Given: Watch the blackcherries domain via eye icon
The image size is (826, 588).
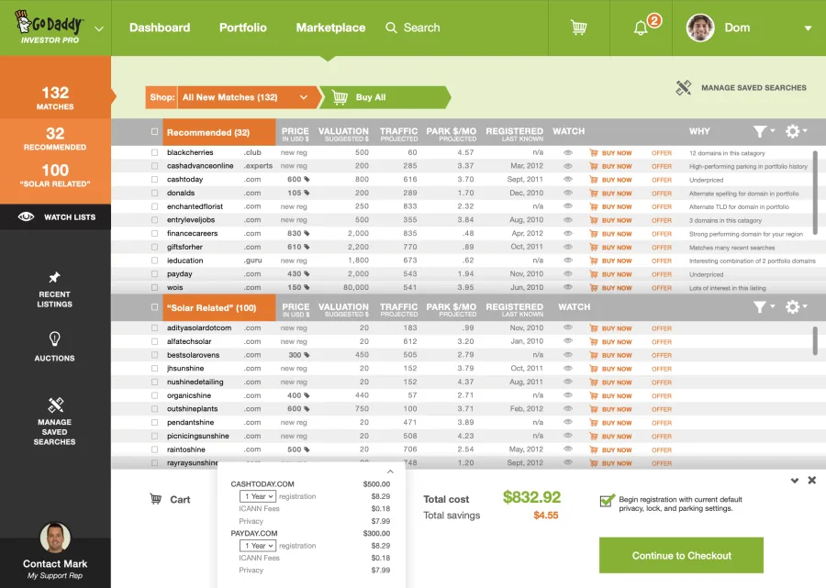Looking at the screenshot, I should 567,152.
